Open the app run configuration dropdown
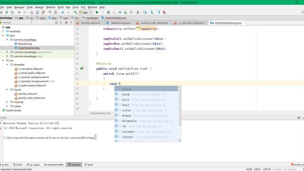This screenshot has width=304, height=171. pyautogui.click(x=85, y=12)
